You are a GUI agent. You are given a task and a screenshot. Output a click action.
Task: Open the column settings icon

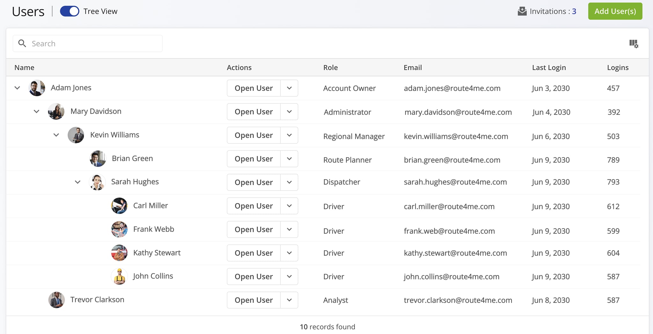coord(634,44)
